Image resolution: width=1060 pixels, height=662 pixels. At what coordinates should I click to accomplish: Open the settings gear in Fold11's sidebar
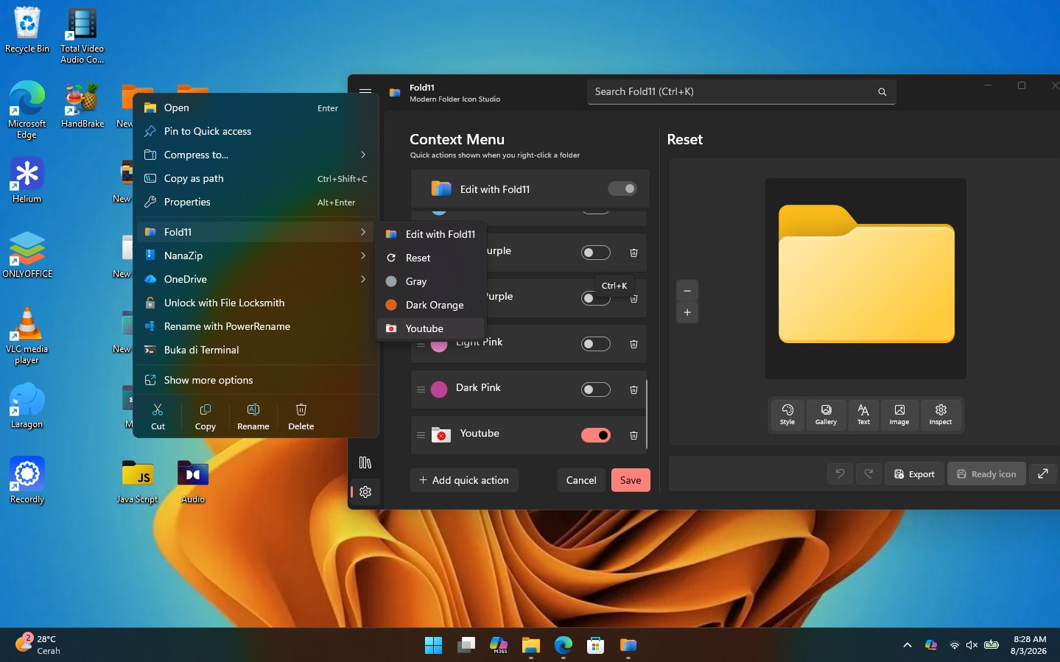point(365,492)
